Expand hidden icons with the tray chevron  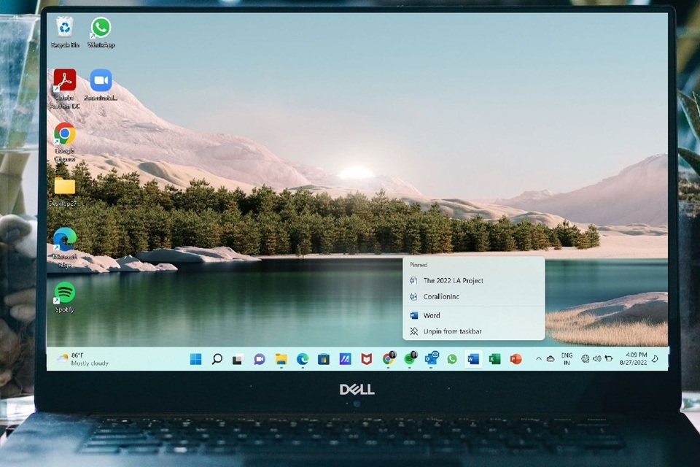pyautogui.click(x=539, y=359)
